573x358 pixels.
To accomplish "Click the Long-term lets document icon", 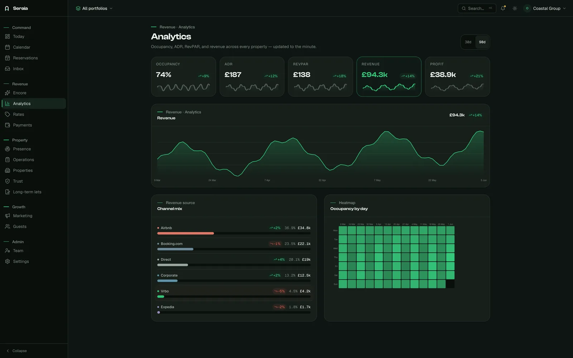I will tap(8, 192).
